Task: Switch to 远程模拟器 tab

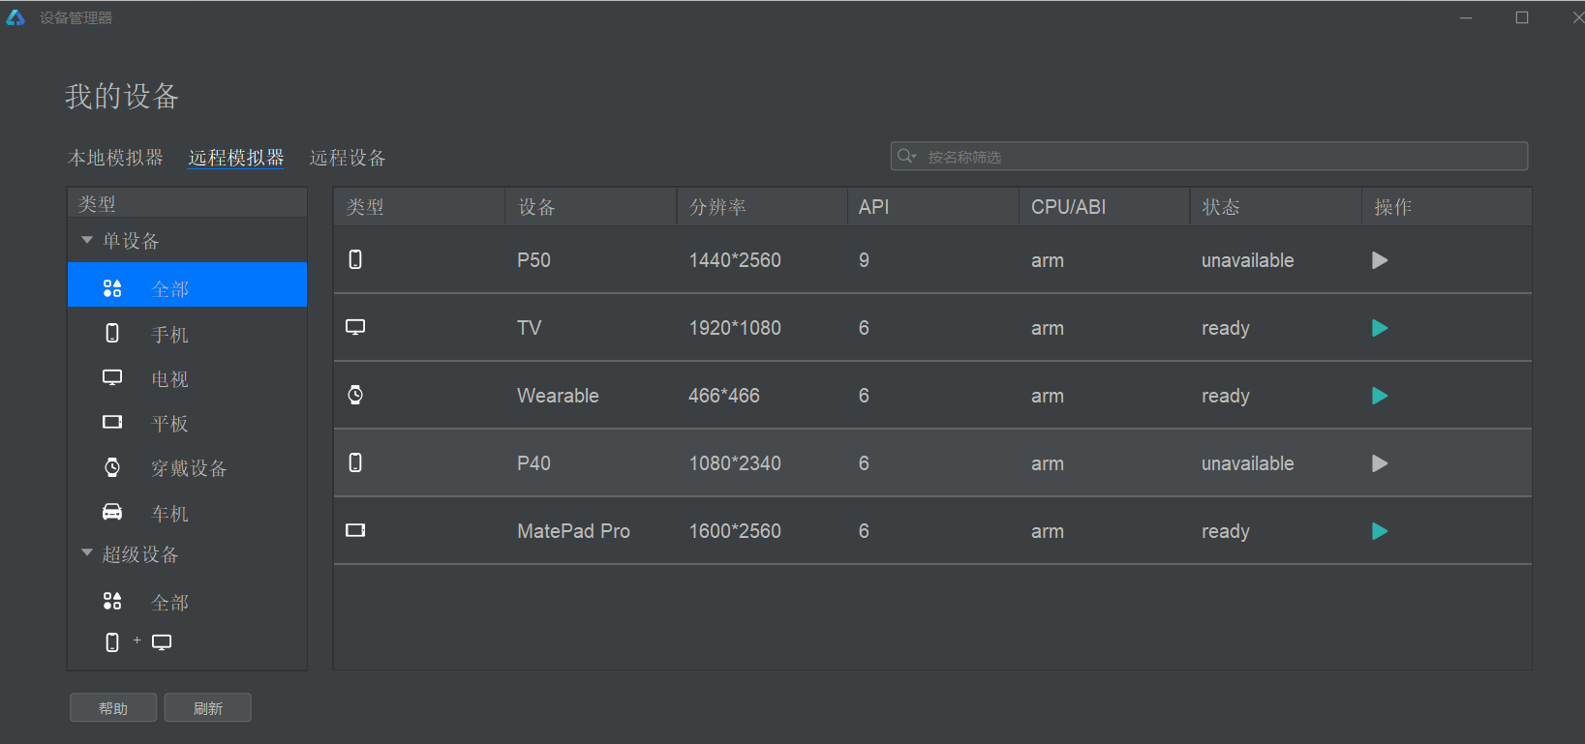Action: [x=236, y=158]
